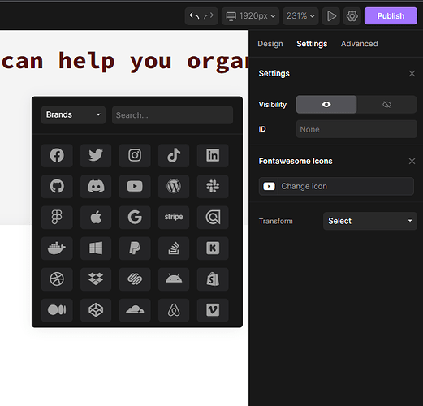The image size is (423, 406).
Task: Switch to the Design tab
Action: [270, 44]
